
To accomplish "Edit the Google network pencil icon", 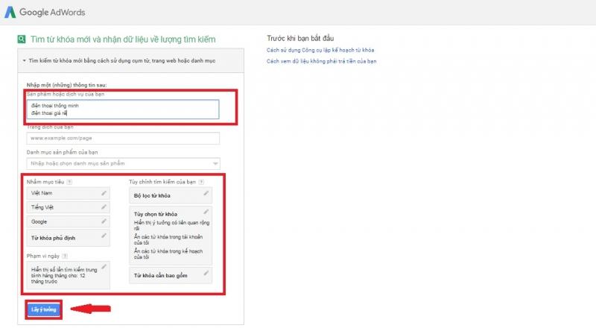I will pos(104,221).
